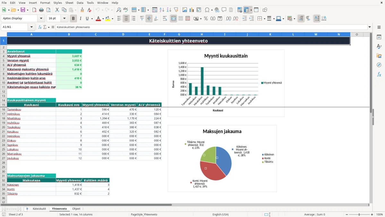Toggle Bold formatting
385x217 pixels.
[73, 19]
